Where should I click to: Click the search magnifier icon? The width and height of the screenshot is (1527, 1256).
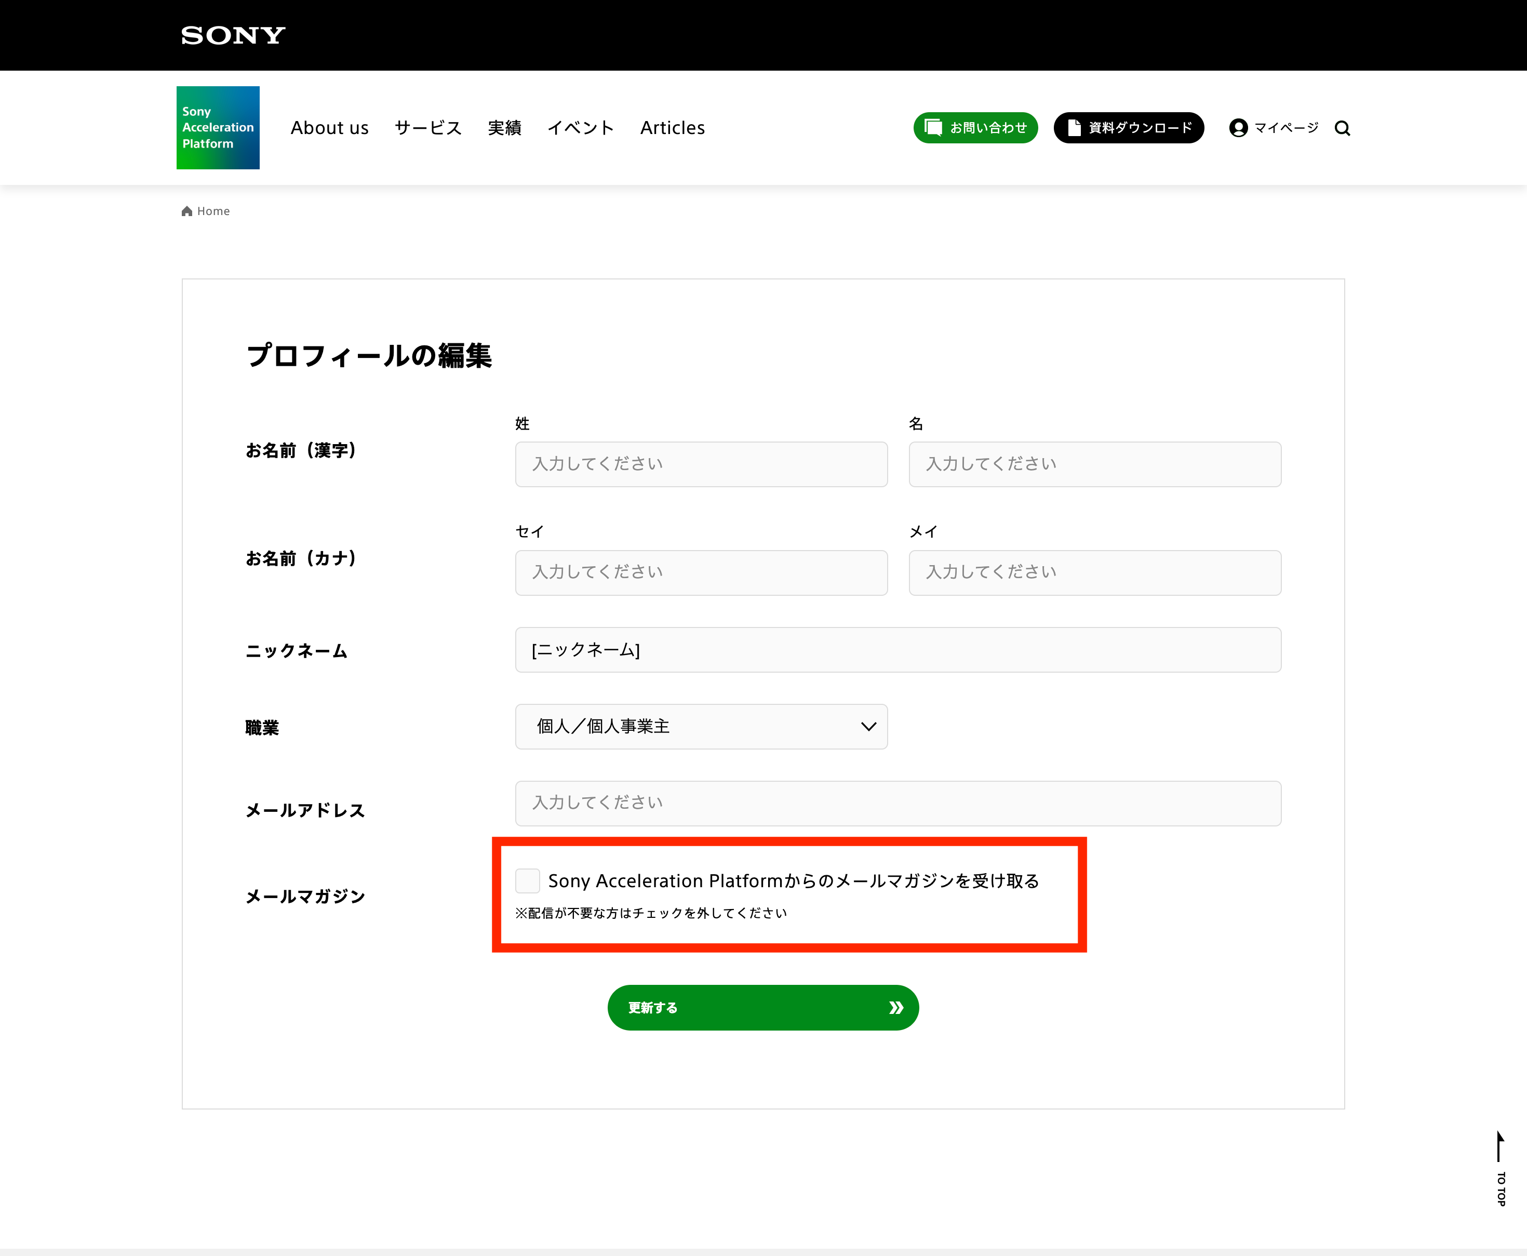[1342, 127]
